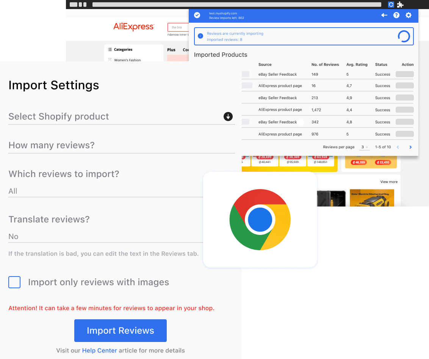Click the review importer extension icon in browser toolbar
This screenshot has height=359, width=429.
(391, 5)
